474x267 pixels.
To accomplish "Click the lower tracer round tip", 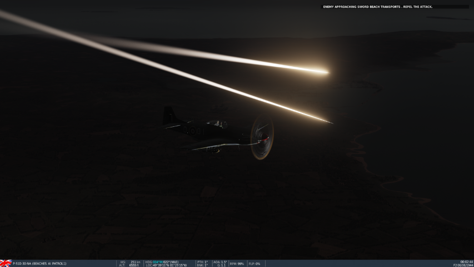I will tap(329, 121).
